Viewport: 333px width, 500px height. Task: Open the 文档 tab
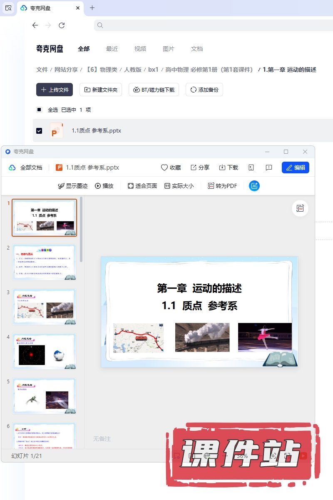pyautogui.click(x=197, y=49)
